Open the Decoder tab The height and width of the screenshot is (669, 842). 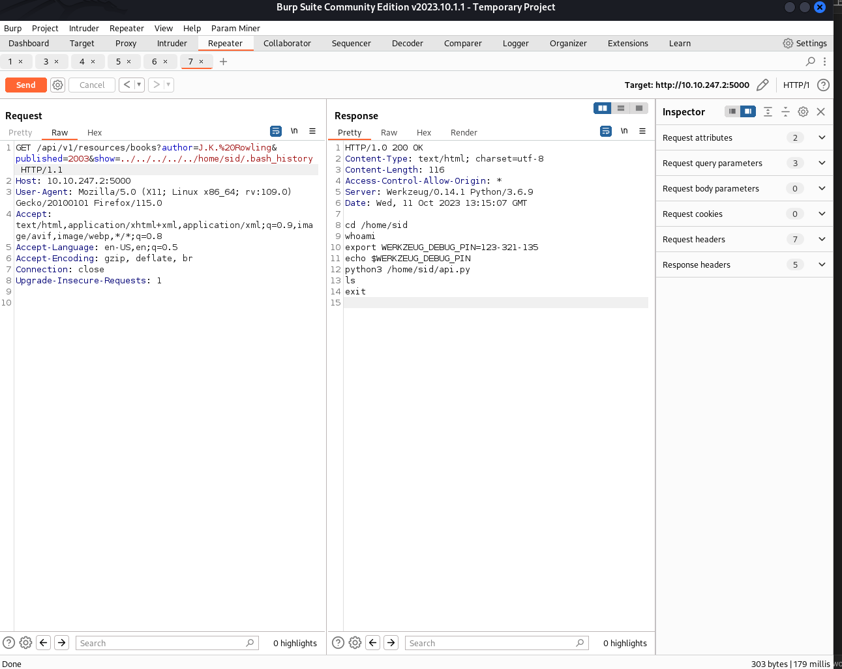pyautogui.click(x=408, y=43)
